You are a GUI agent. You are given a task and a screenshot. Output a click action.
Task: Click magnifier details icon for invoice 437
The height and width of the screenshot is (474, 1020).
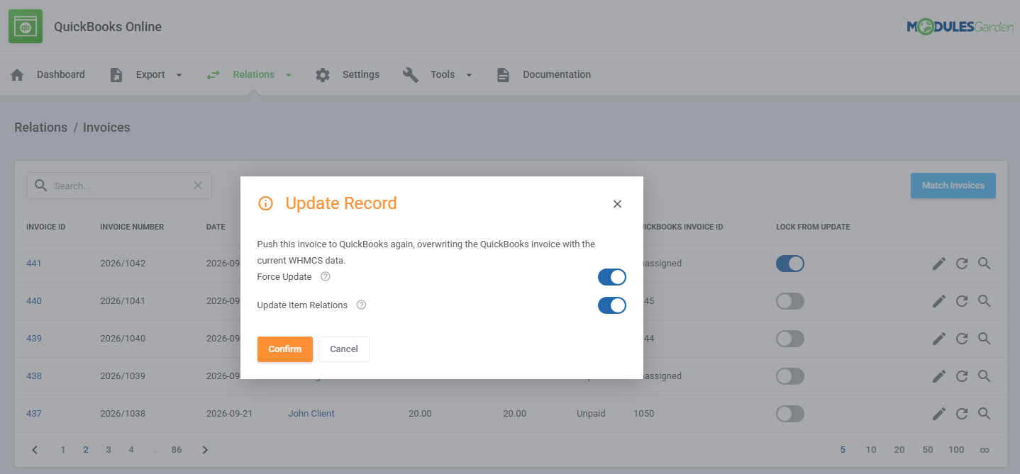(984, 414)
